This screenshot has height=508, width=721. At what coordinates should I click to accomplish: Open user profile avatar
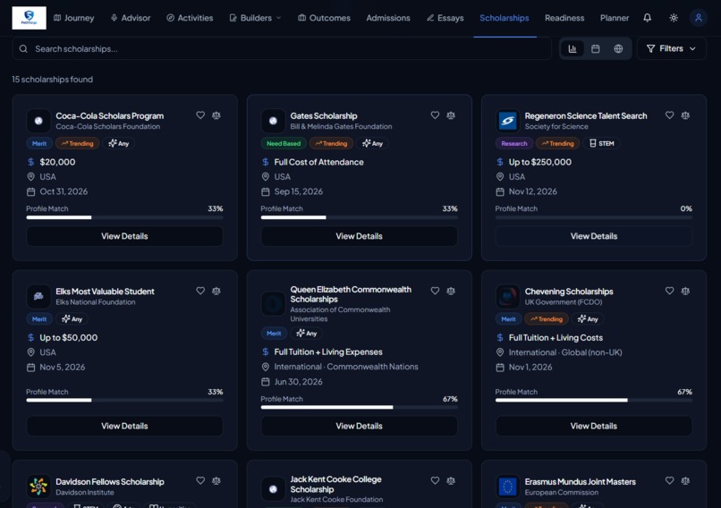(698, 18)
